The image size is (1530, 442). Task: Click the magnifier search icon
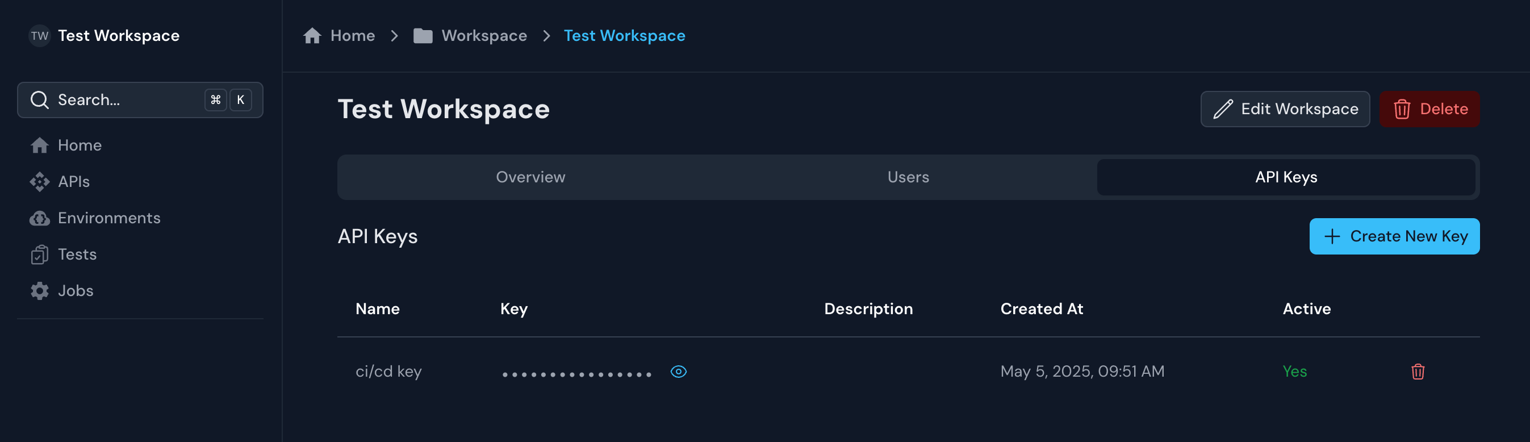[40, 100]
